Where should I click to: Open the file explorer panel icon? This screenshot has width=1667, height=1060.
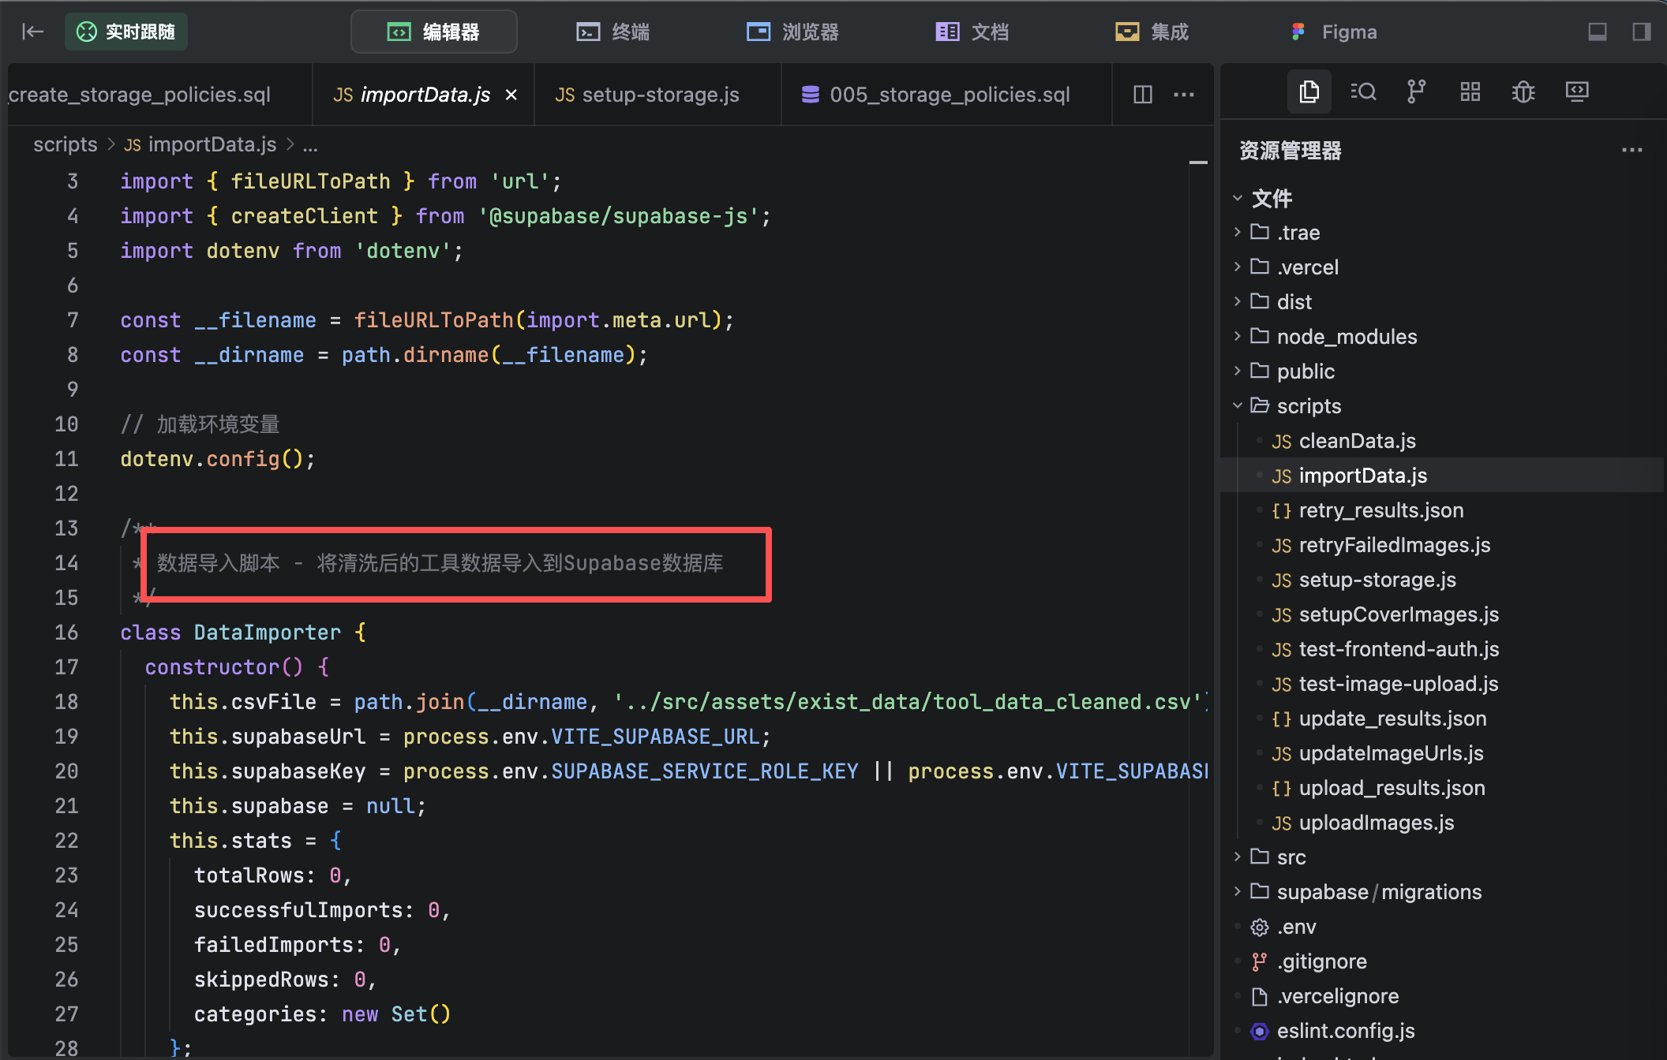tap(1309, 92)
